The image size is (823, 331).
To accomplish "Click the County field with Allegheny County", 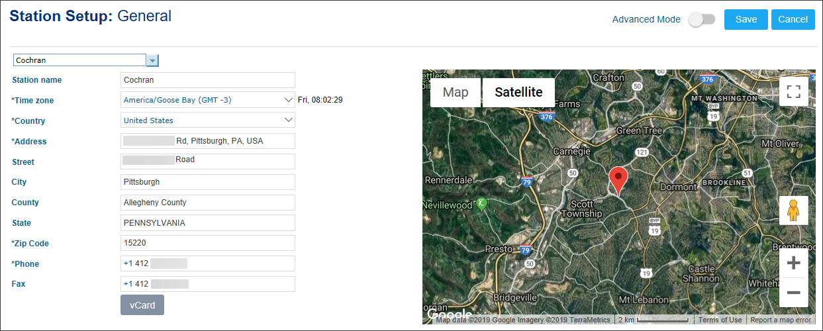I will point(208,203).
